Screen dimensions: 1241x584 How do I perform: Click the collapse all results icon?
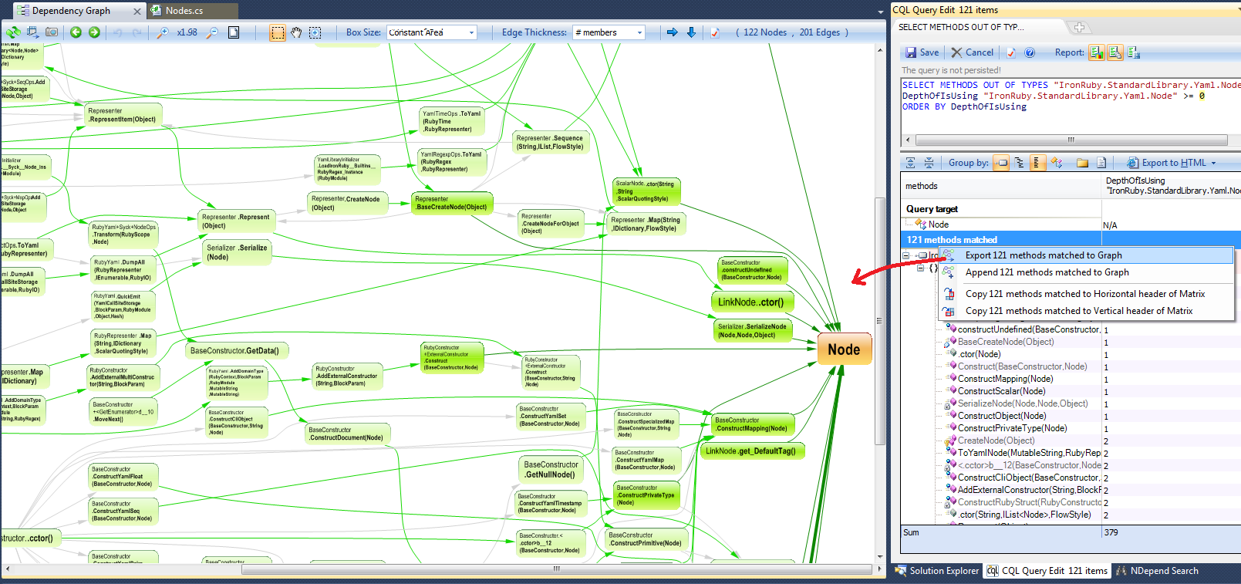pos(929,163)
